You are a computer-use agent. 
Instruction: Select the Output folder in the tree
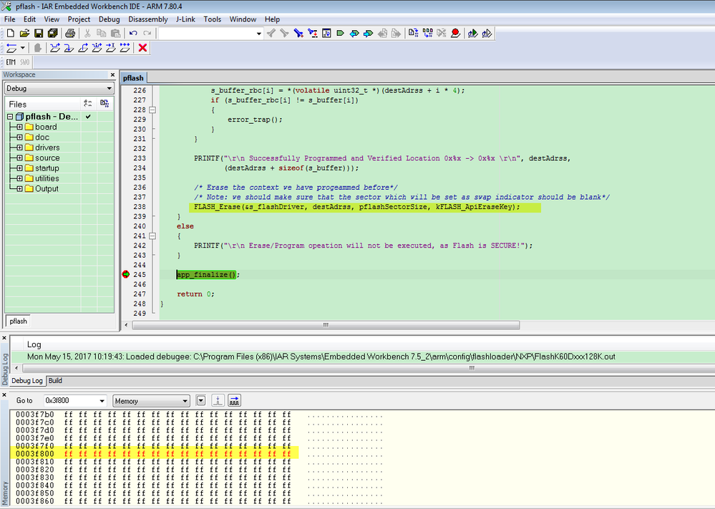point(47,189)
